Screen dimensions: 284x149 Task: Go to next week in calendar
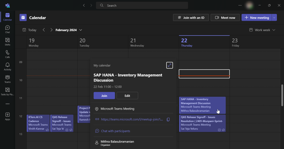coord(51,30)
